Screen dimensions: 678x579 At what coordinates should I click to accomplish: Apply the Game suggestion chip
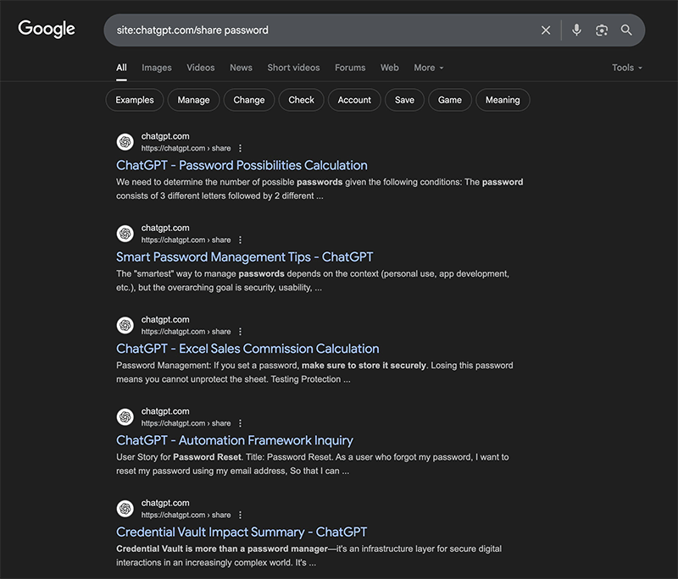coord(450,100)
